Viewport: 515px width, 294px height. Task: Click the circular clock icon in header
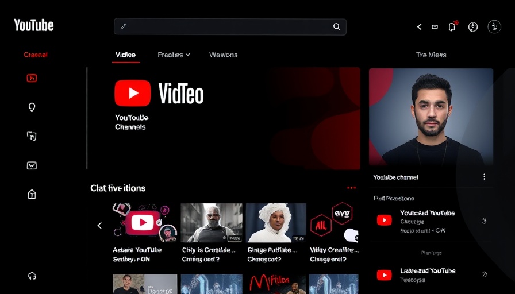[473, 27]
